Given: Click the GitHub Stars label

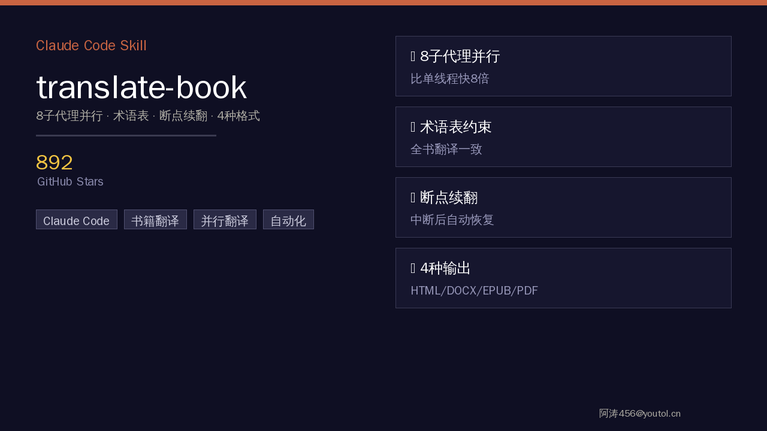Looking at the screenshot, I should pos(70,181).
